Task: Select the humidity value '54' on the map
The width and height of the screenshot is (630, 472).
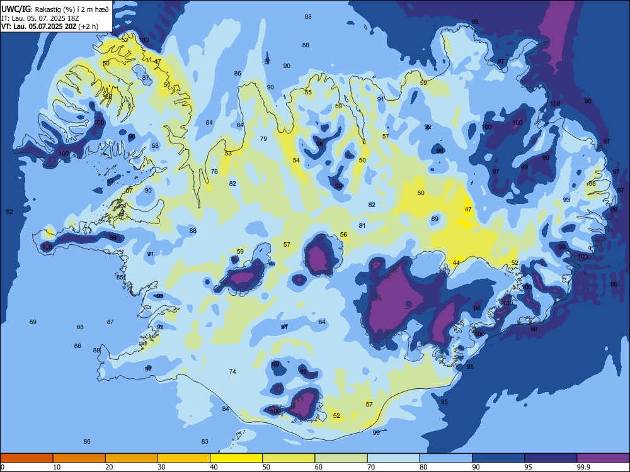Action: [x=296, y=160]
